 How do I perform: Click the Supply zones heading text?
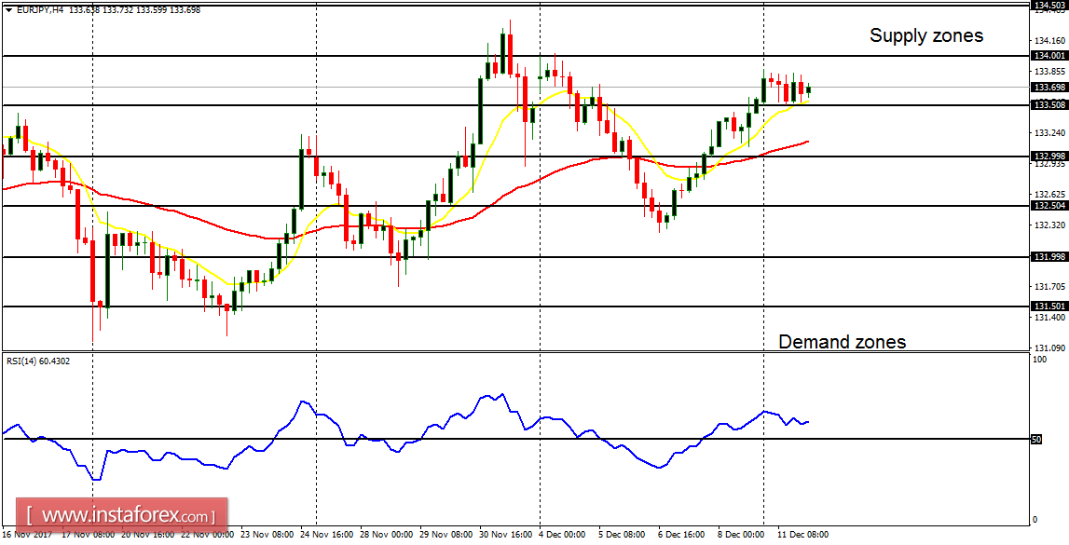[926, 35]
